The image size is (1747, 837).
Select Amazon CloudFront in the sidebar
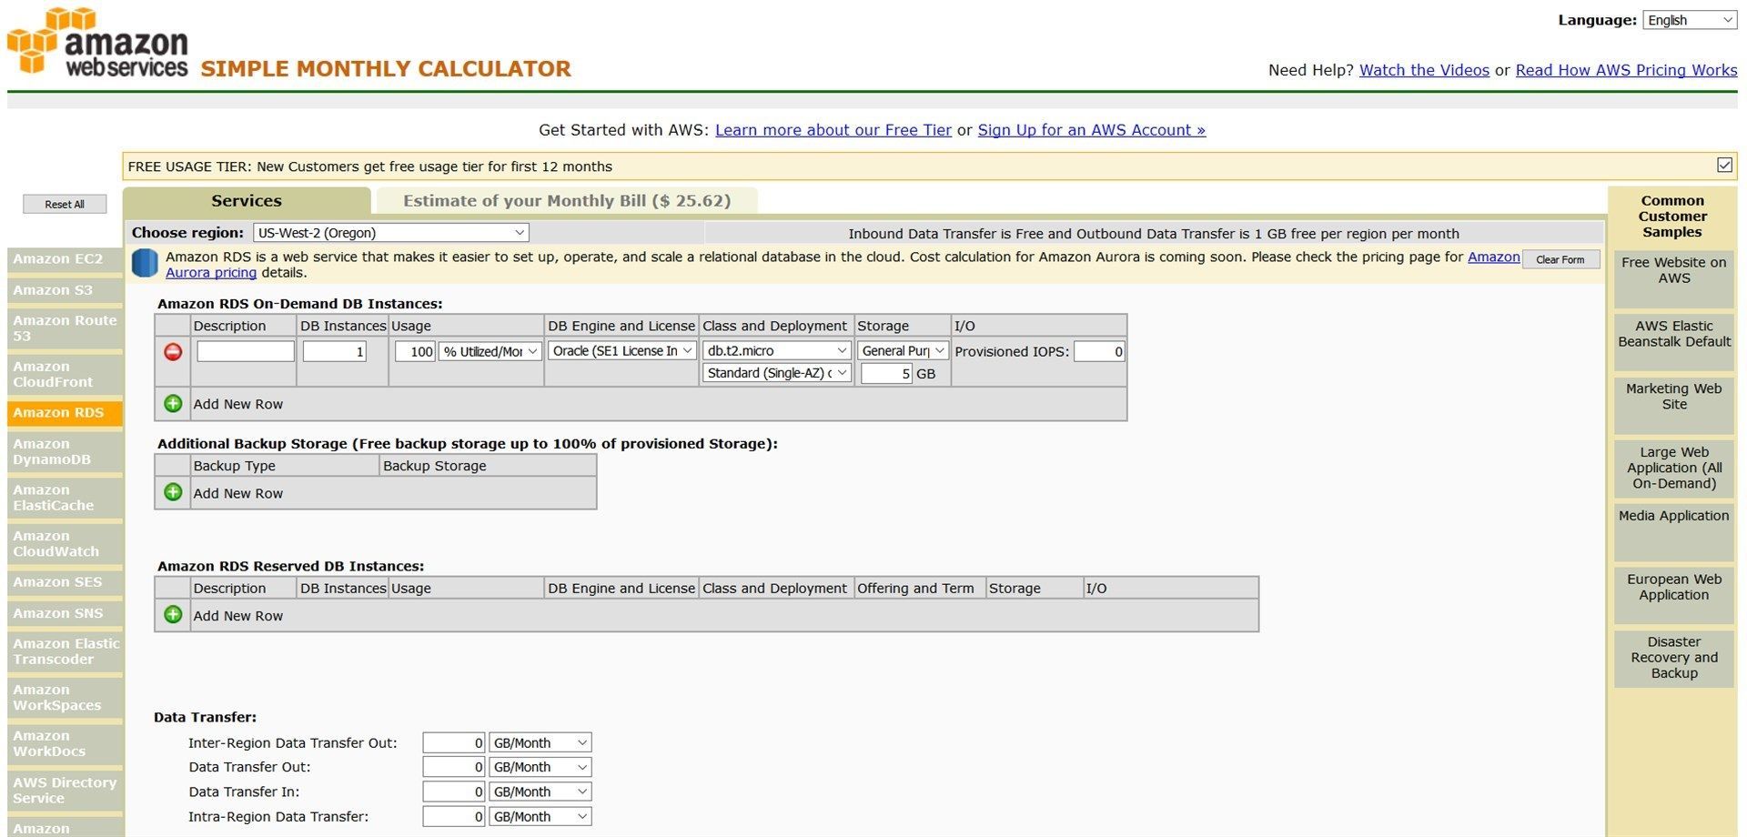pyautogui.click(x=65, y=375)
